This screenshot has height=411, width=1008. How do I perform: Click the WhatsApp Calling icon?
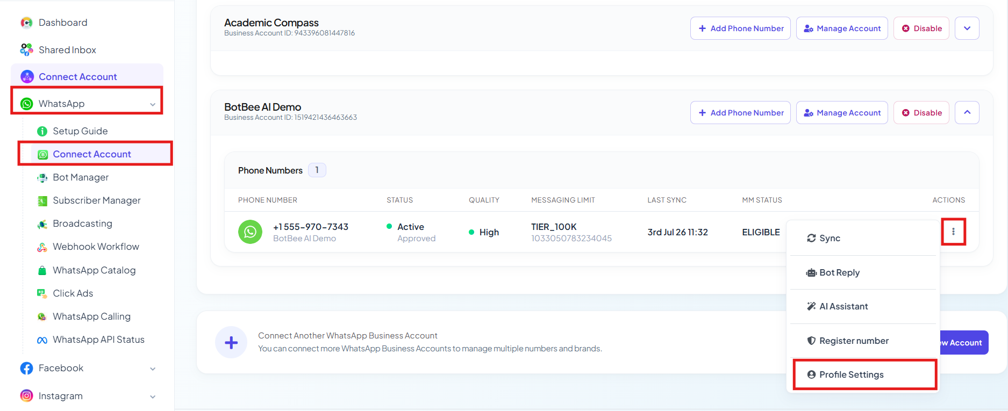point(42,317)
